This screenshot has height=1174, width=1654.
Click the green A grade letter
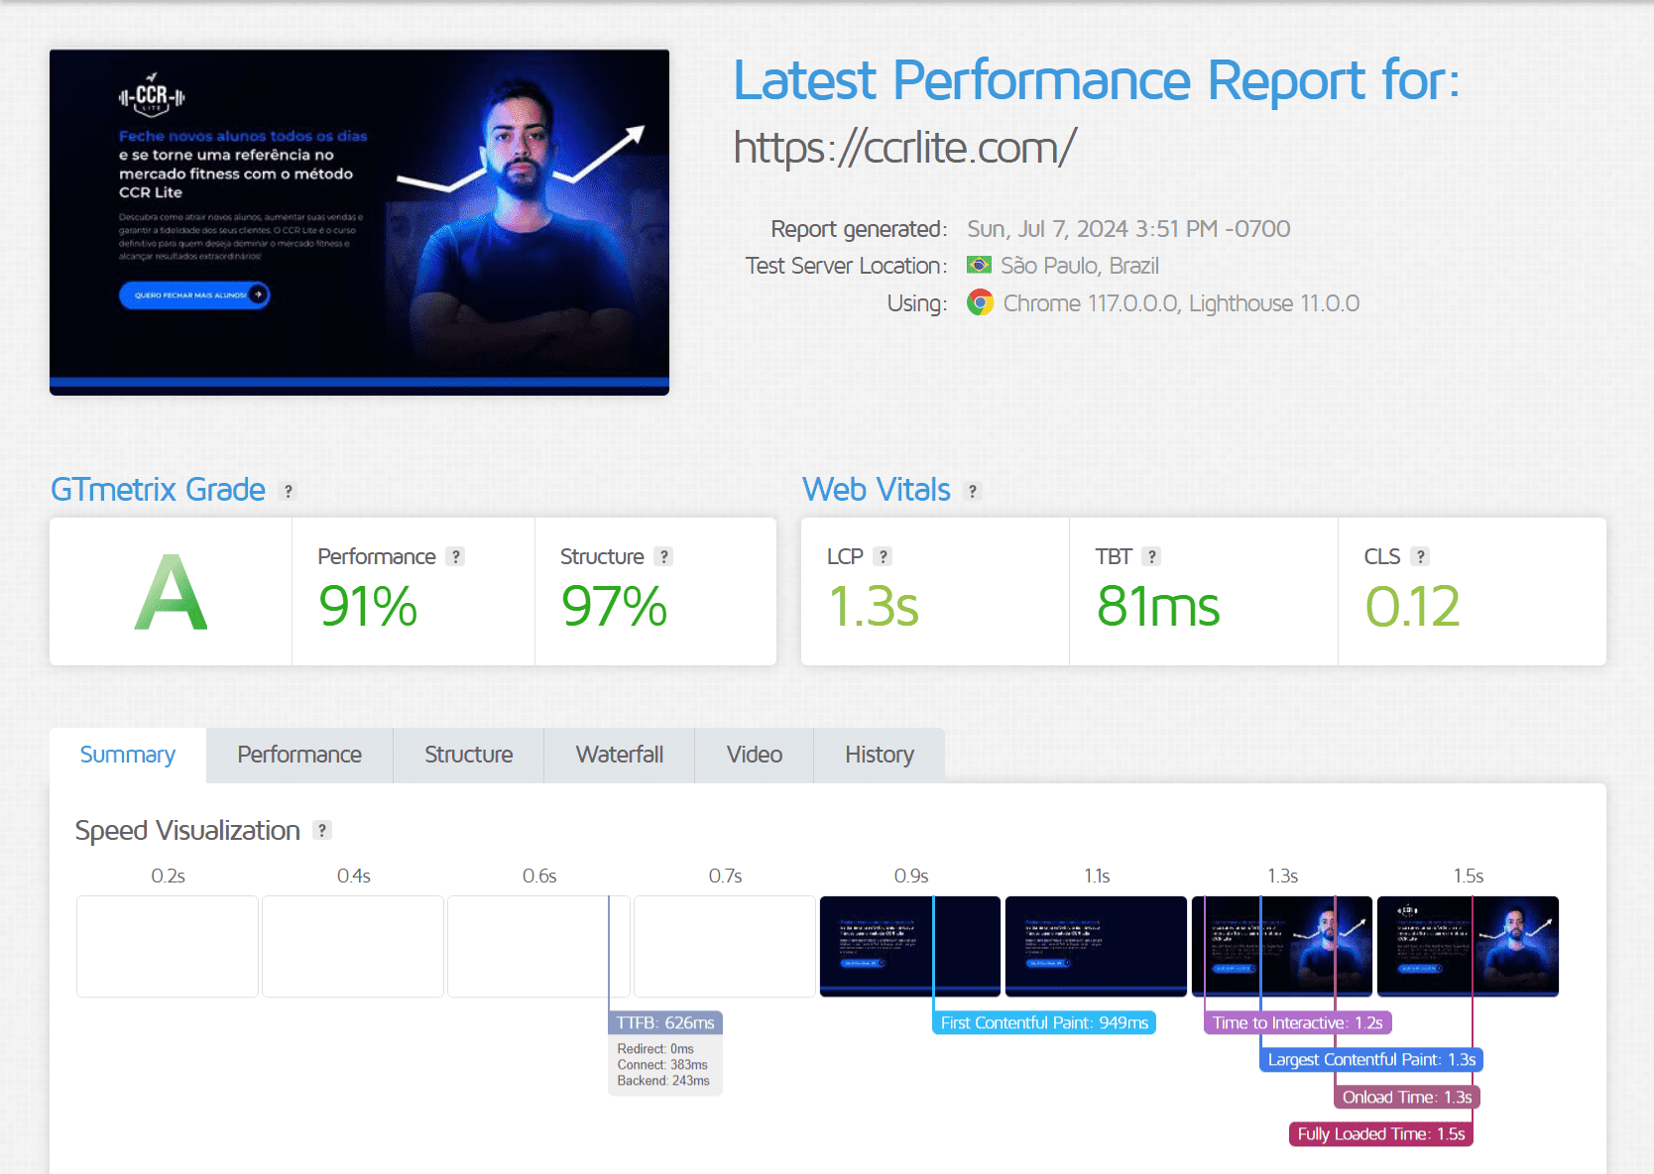click(171, 593)
